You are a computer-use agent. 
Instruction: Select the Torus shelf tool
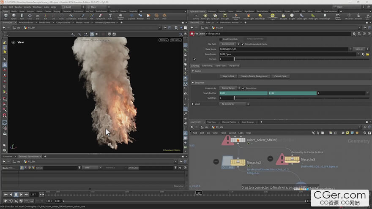click(30, 16)
